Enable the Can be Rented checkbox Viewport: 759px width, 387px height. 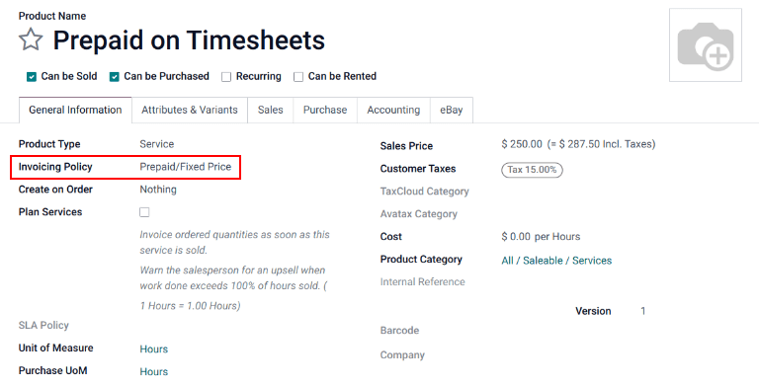point(298,77)
